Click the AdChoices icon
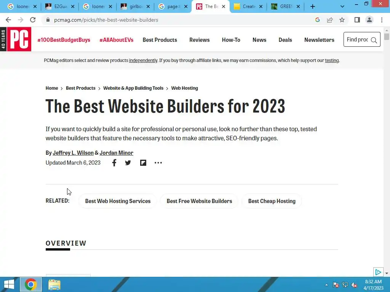 (x=378, y=272)
